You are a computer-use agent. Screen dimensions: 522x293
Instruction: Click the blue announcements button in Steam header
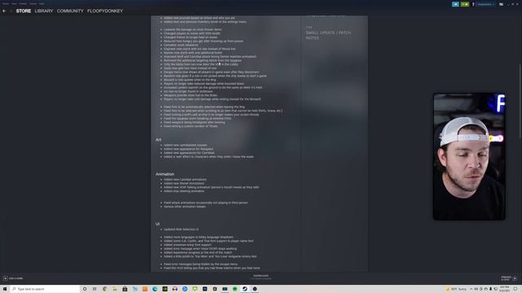(455, 4)
